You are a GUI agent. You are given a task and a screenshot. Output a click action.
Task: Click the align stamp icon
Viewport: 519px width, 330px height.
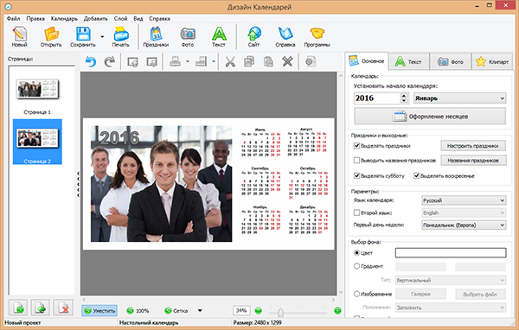coord(175,61)
